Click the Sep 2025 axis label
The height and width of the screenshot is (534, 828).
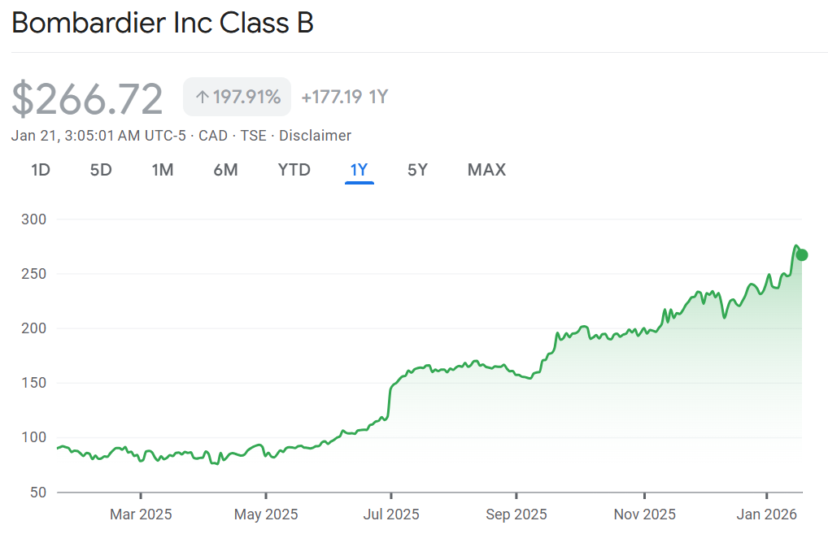[516, 514]
